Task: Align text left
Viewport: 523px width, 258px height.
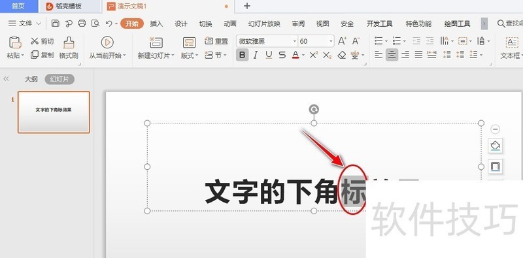Action: click(379, 55)
